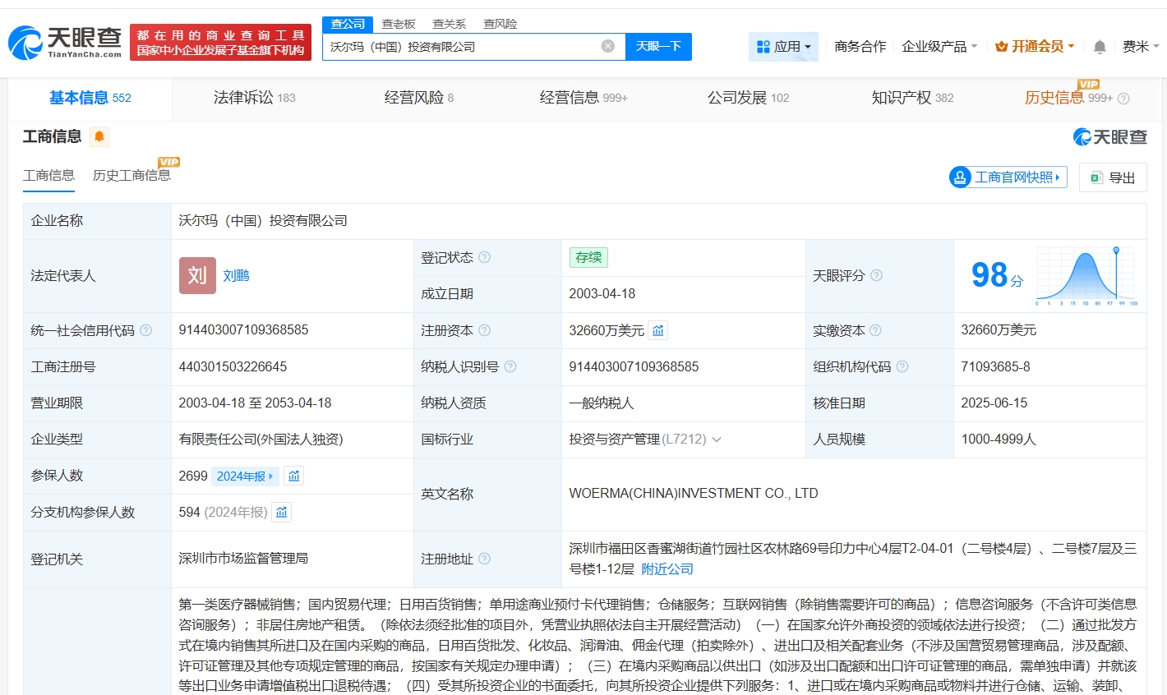This screenshot has width=1167, height=695.
Task: Click the 98分 score value
Action: coord(997,275)
